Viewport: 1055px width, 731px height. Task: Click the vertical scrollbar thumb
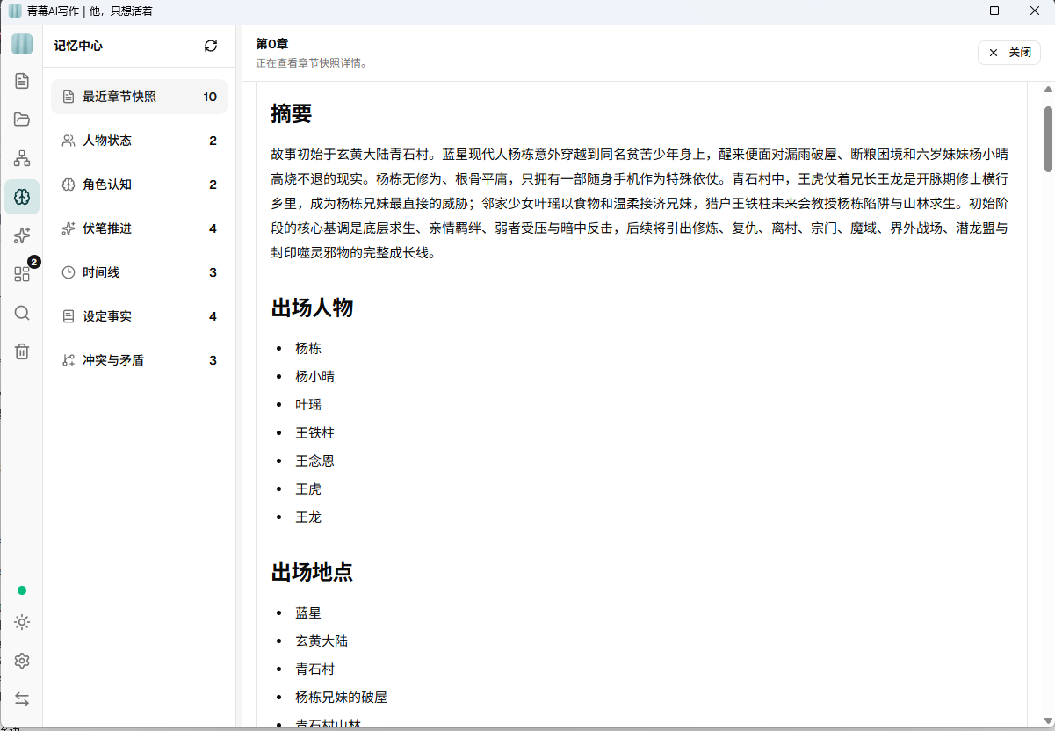coord(1048,138)
